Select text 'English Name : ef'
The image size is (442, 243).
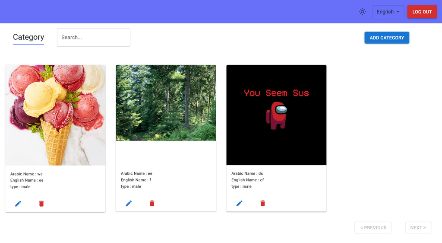click(x=247, y=180)
